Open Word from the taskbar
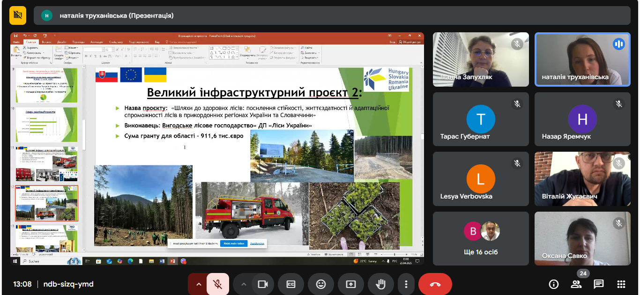 tap(162, 261)
